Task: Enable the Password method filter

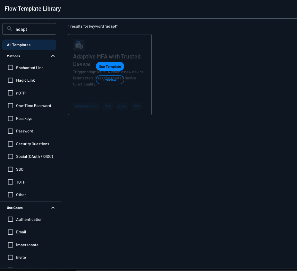Action: [x=11, y=131]
